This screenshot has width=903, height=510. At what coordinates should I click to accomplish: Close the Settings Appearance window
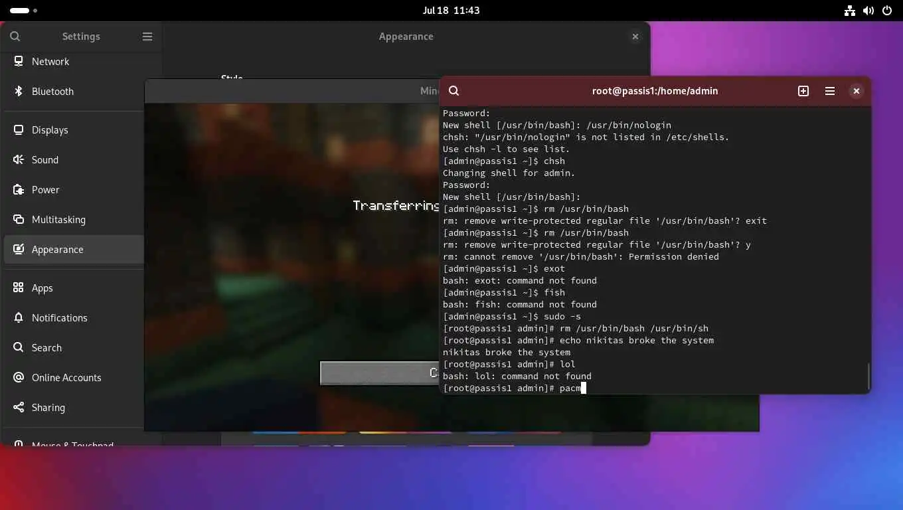[x=635, y=37]
